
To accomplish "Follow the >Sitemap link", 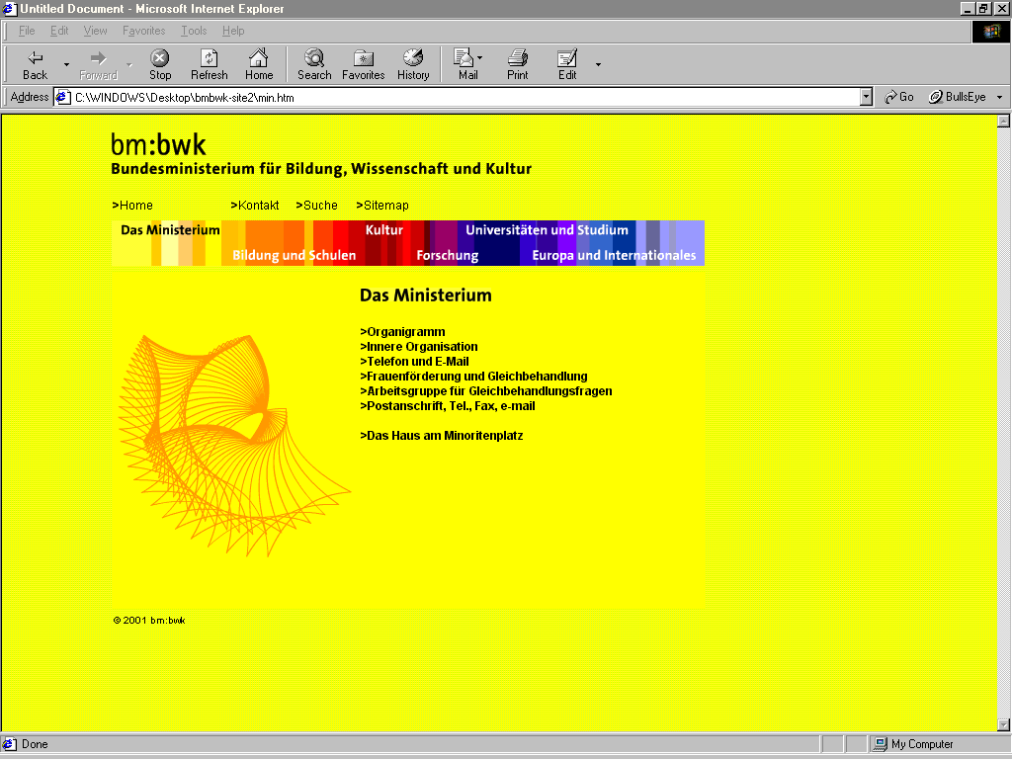I will 382,206.
